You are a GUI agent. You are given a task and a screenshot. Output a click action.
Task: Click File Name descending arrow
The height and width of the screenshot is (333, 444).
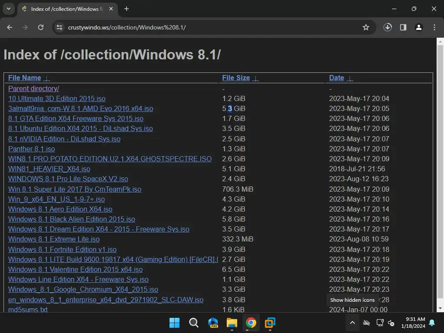[x=47, y=78]
